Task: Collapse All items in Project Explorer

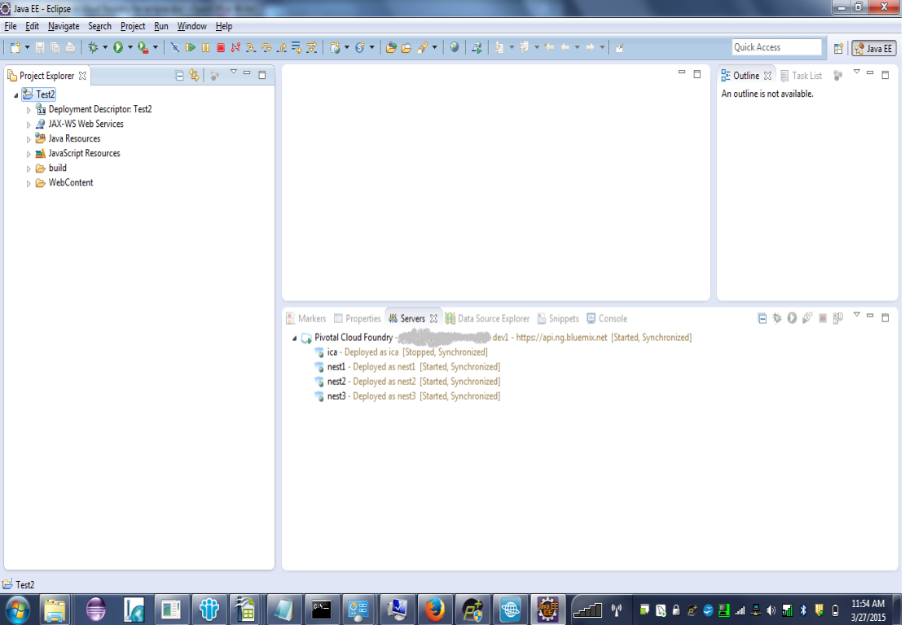Action: 179,75
